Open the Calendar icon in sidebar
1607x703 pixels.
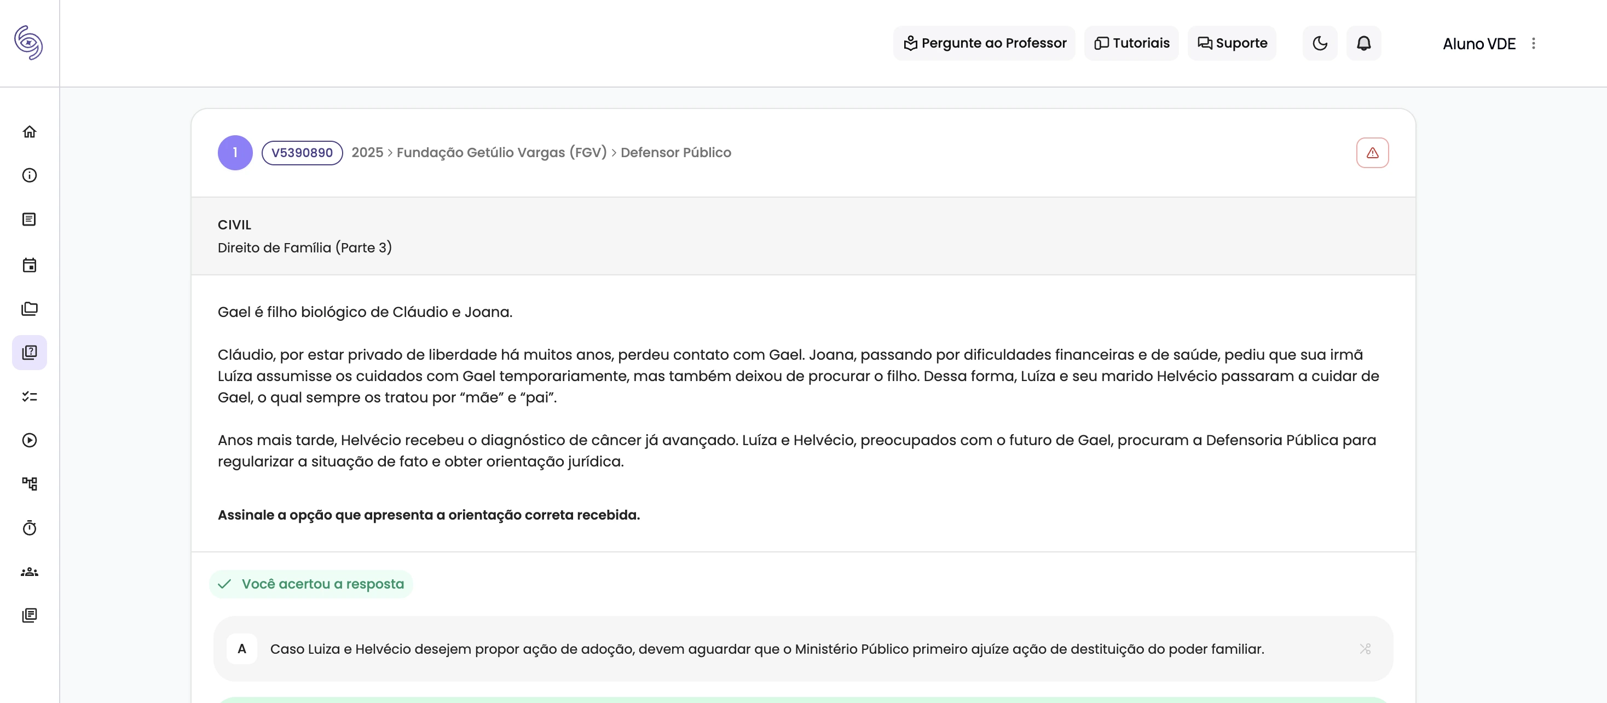point(30,265)
